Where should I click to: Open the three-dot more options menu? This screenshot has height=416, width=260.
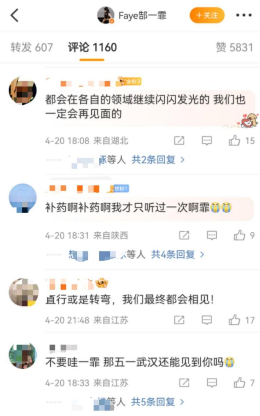pos(244,15)
